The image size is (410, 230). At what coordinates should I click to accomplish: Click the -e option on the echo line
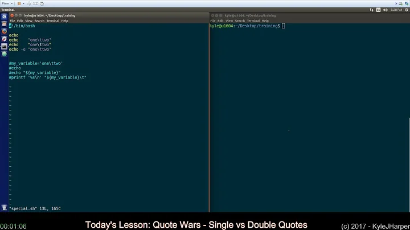pyautogui.click(x=23, y=50)
